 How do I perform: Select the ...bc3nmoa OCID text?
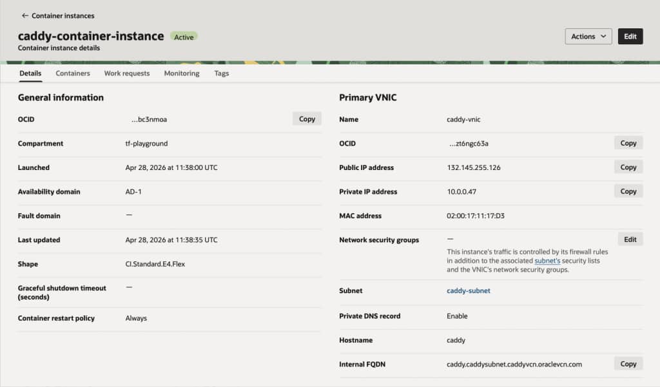click(149, 120)
